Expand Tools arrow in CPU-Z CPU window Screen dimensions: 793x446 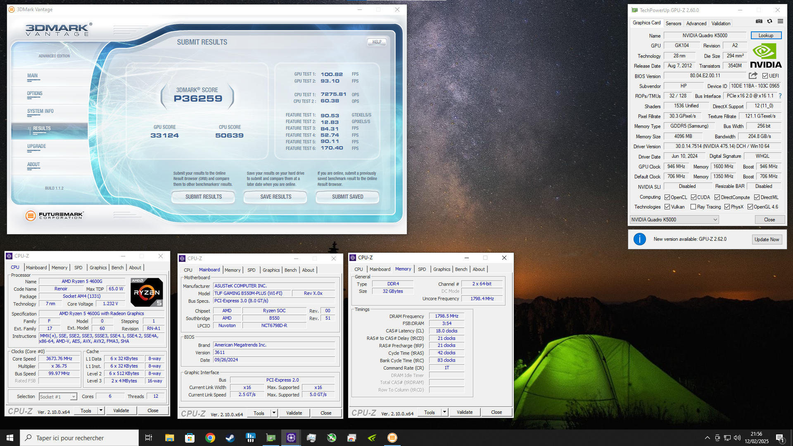coord(101,410)
